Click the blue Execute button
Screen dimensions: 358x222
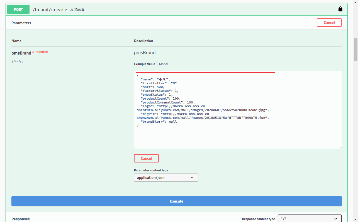[177, 201]
